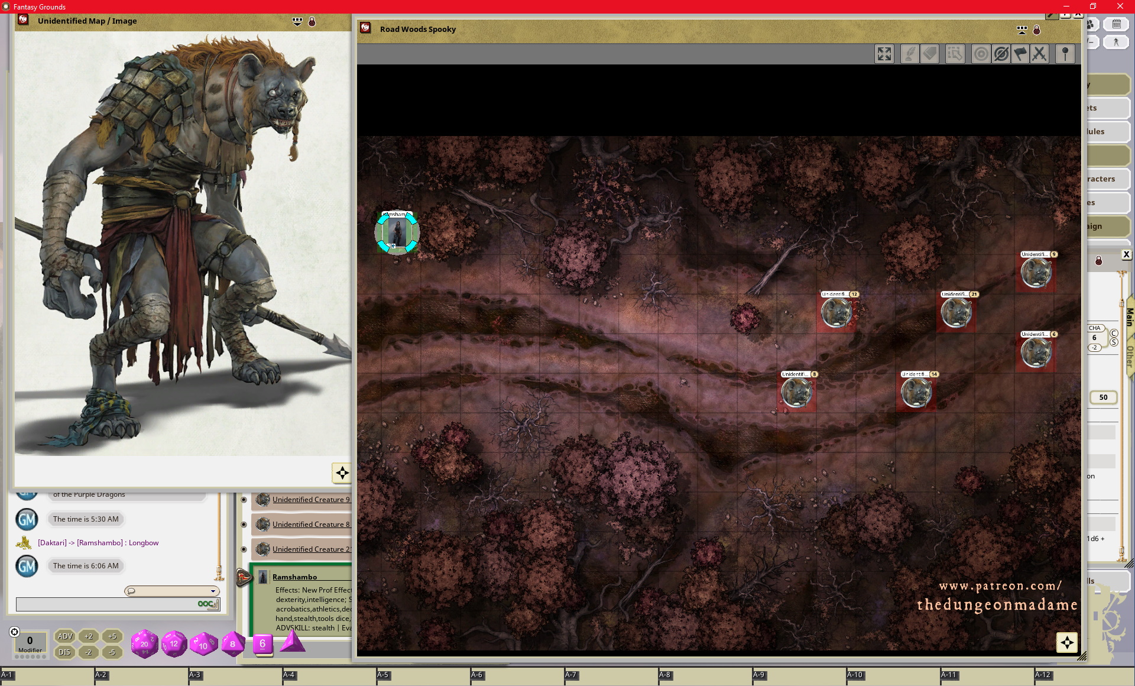Open the Ramshambo combat tracker entry
This screenshot has width=1135, height=686.
(x=294, y=577)
